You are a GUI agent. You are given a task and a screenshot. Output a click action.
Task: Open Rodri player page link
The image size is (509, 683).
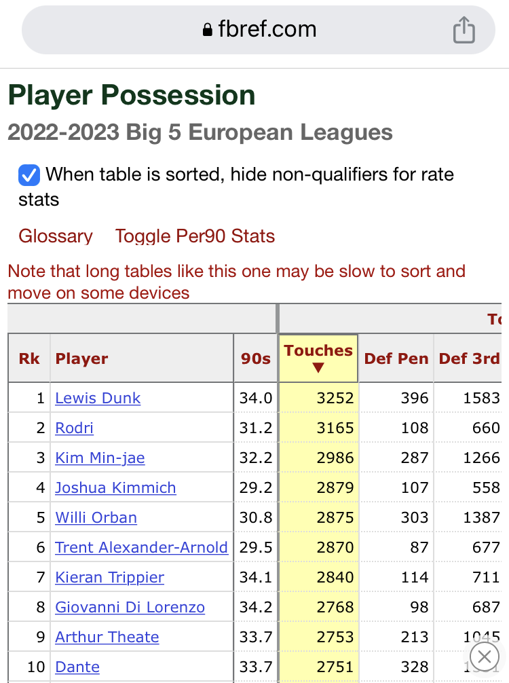click(74, 428)
